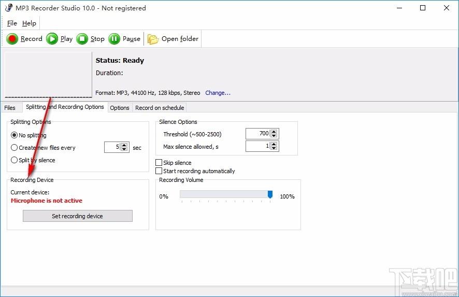
Task: Choose Split by silence option
Action: 14,160
